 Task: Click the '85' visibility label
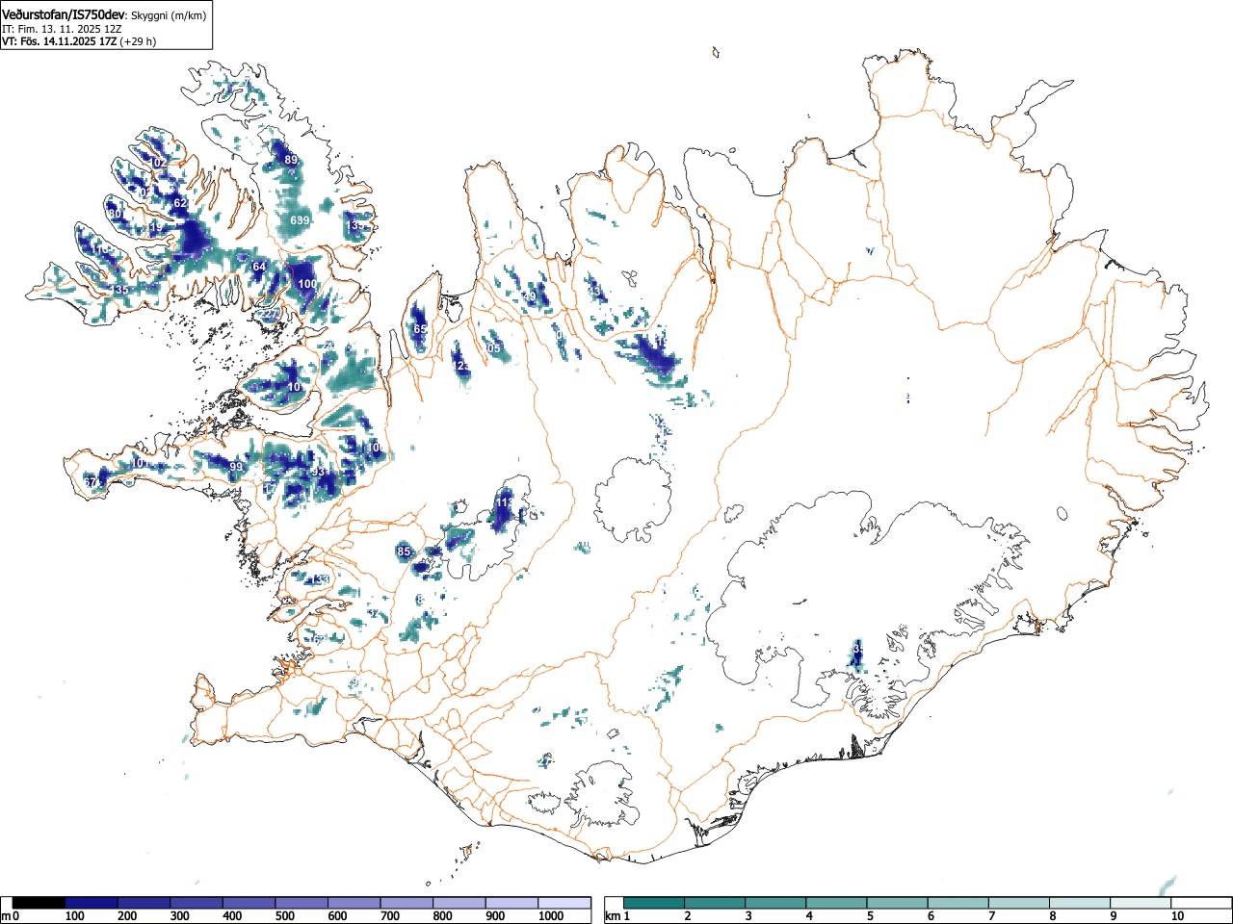click(405, 552)
